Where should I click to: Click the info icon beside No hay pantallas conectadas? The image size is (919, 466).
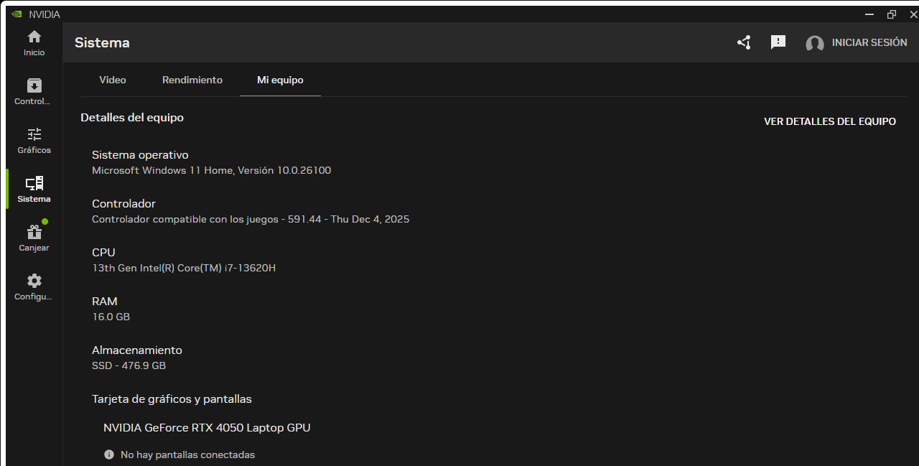(109, 455)
